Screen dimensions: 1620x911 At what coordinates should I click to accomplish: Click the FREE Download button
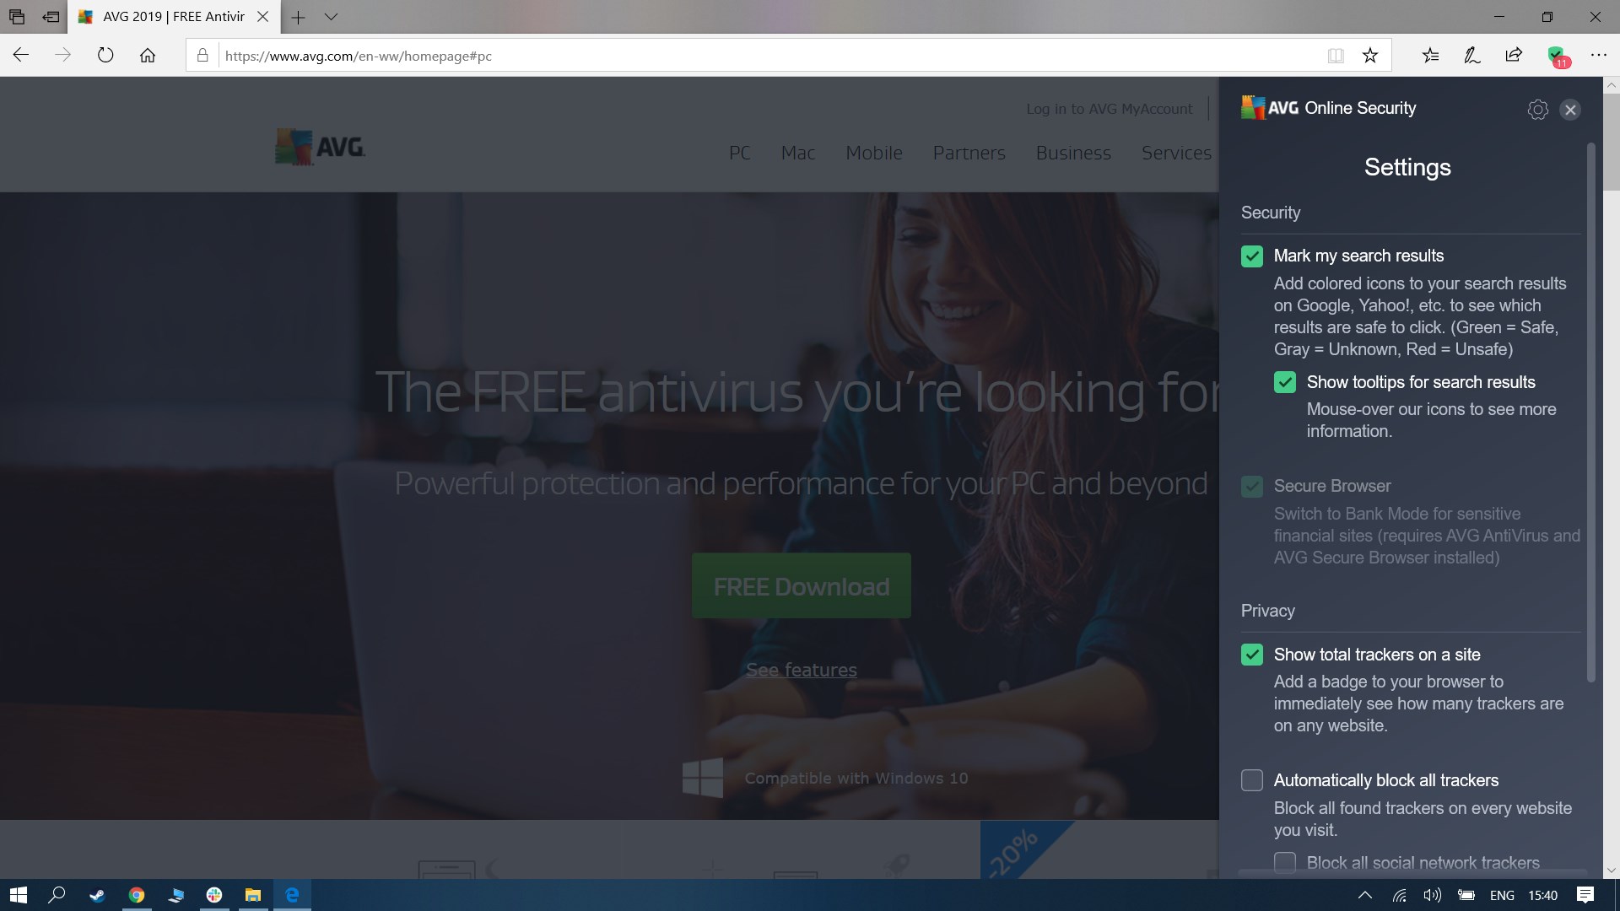pyautogui.click(x=801, y=586)
